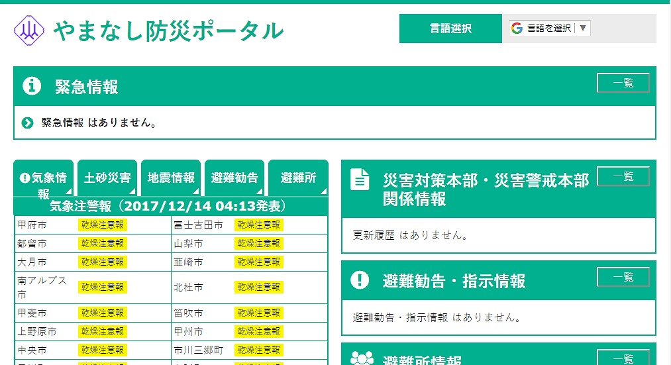Select the 避難所 tab
This screenshot has height=365, width=671.
pos(298,178)
